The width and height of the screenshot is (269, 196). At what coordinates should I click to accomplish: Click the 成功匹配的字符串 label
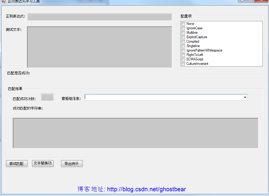pos(28,108)
